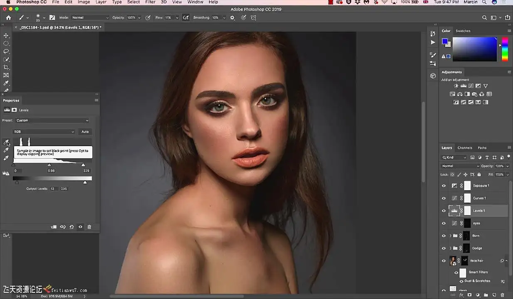Open the RGB channel dropdown
This screenshot has height=299, width=513.
pyautogui.click(x=44, y=132)
